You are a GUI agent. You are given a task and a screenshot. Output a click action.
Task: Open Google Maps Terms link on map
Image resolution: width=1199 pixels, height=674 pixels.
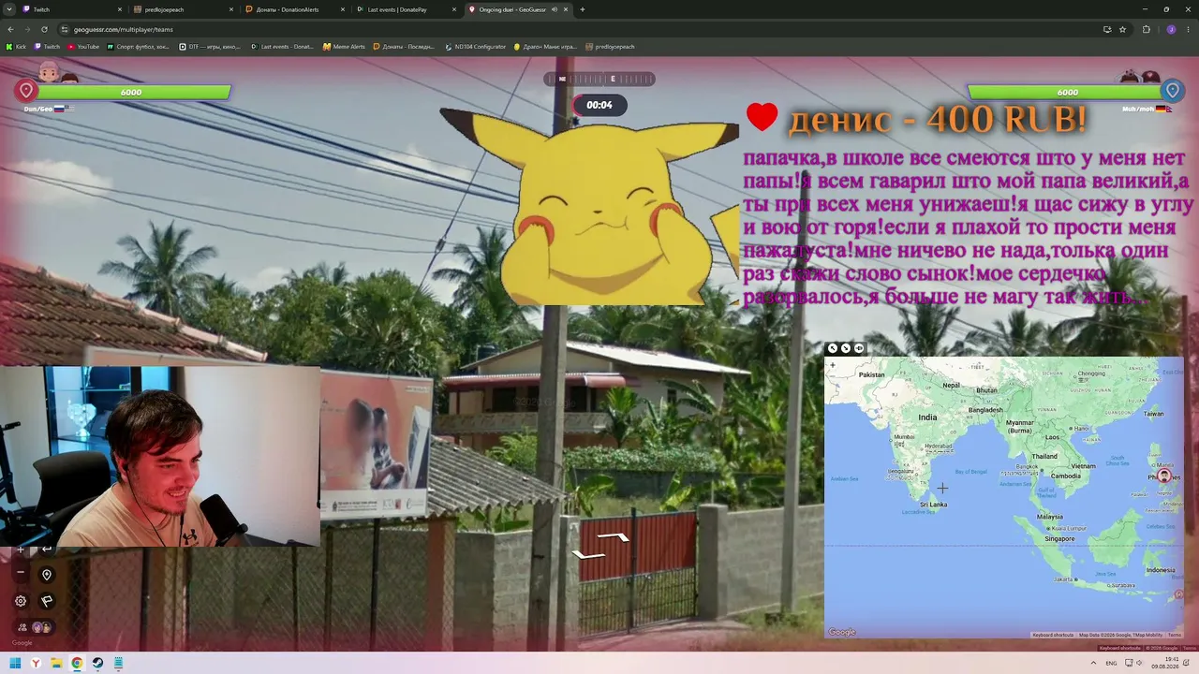coord(1174,635)
